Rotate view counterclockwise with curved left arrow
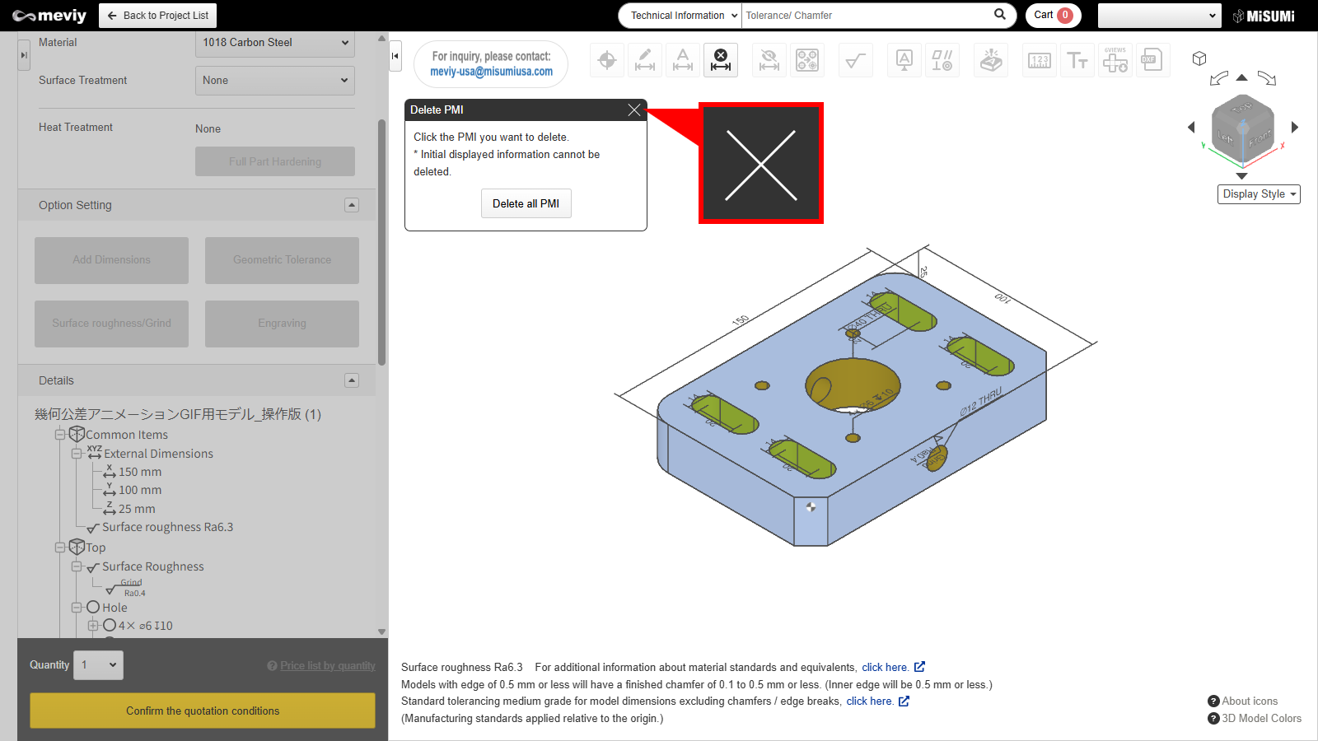 point(1219,78)
